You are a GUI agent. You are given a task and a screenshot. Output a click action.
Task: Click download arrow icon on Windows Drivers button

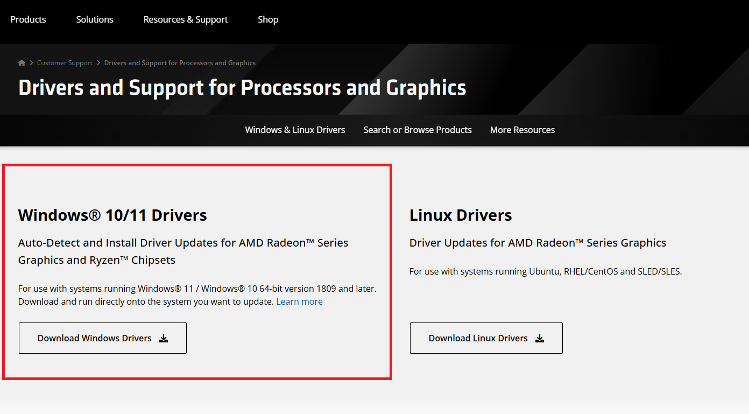pyautogui.click(x=164, y=338)
